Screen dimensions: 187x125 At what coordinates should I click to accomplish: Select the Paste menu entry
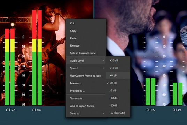[86, 38]
